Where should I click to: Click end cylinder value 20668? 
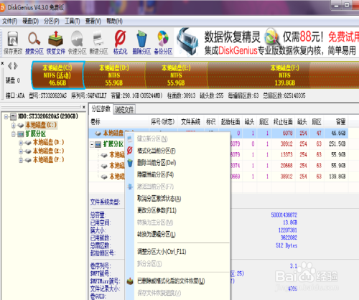286,166
